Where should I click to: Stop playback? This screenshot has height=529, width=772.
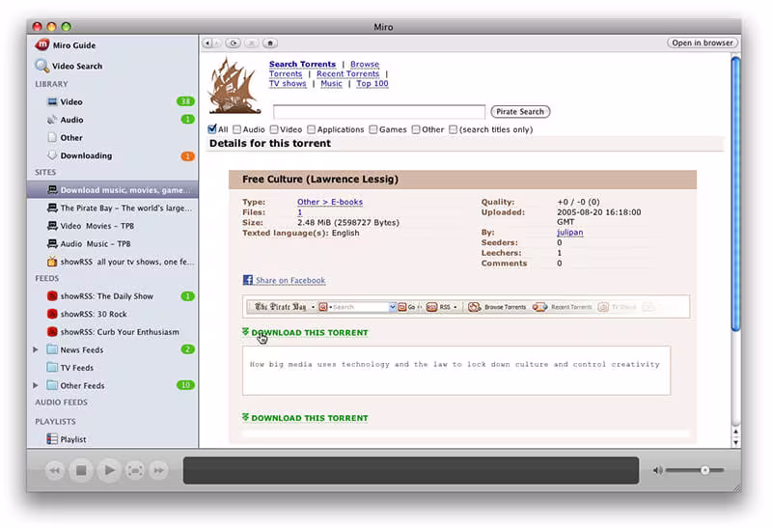(x=81, y=470)
